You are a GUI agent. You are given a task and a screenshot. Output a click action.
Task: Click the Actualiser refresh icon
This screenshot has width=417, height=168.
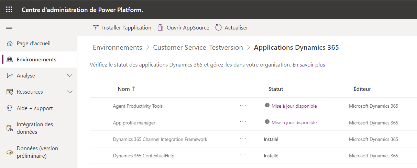pos(218,27)
